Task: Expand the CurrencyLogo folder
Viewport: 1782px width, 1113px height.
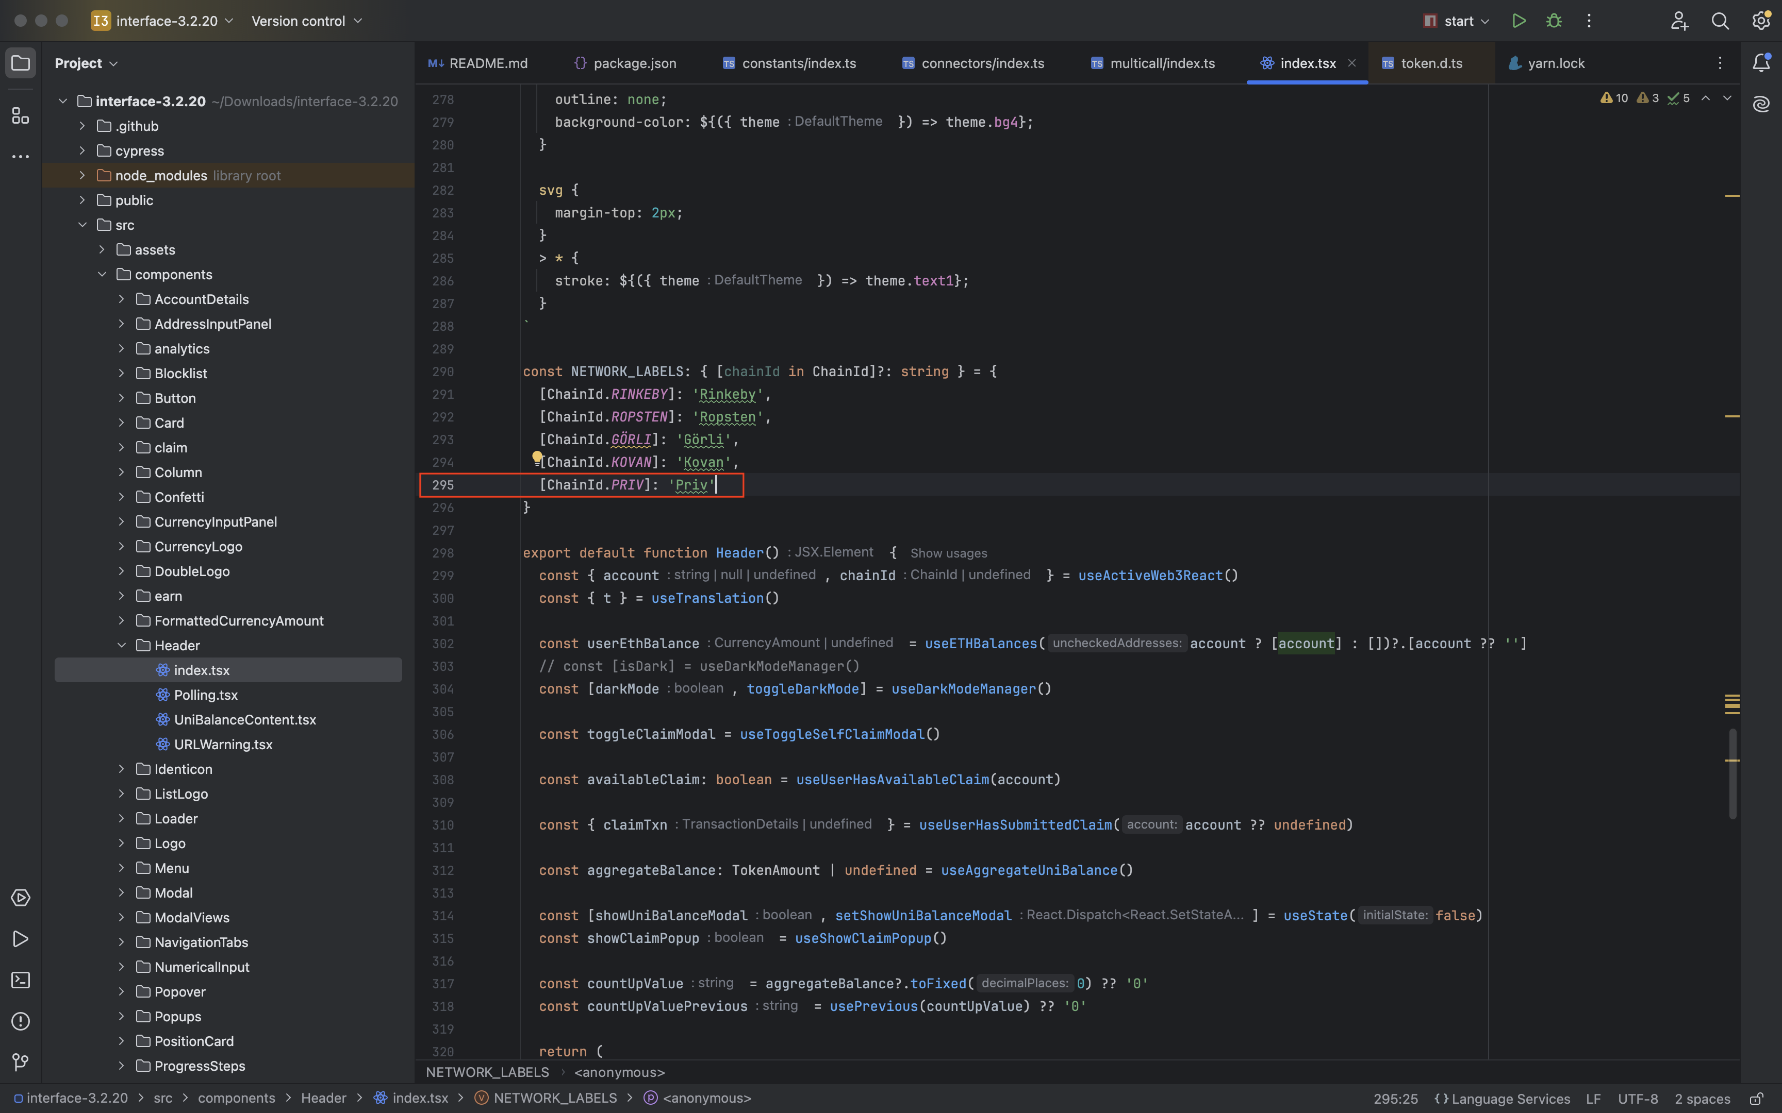Action: pyautogui.click(x=122, y=546)
